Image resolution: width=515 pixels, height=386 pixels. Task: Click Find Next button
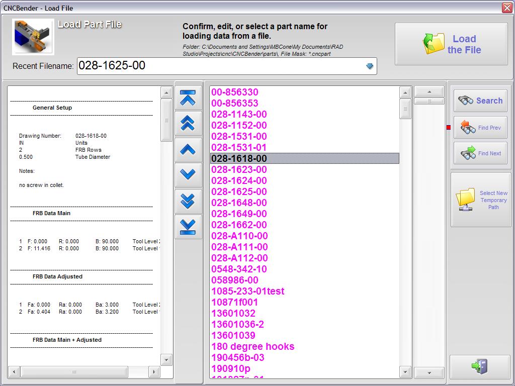coord(480,153)
